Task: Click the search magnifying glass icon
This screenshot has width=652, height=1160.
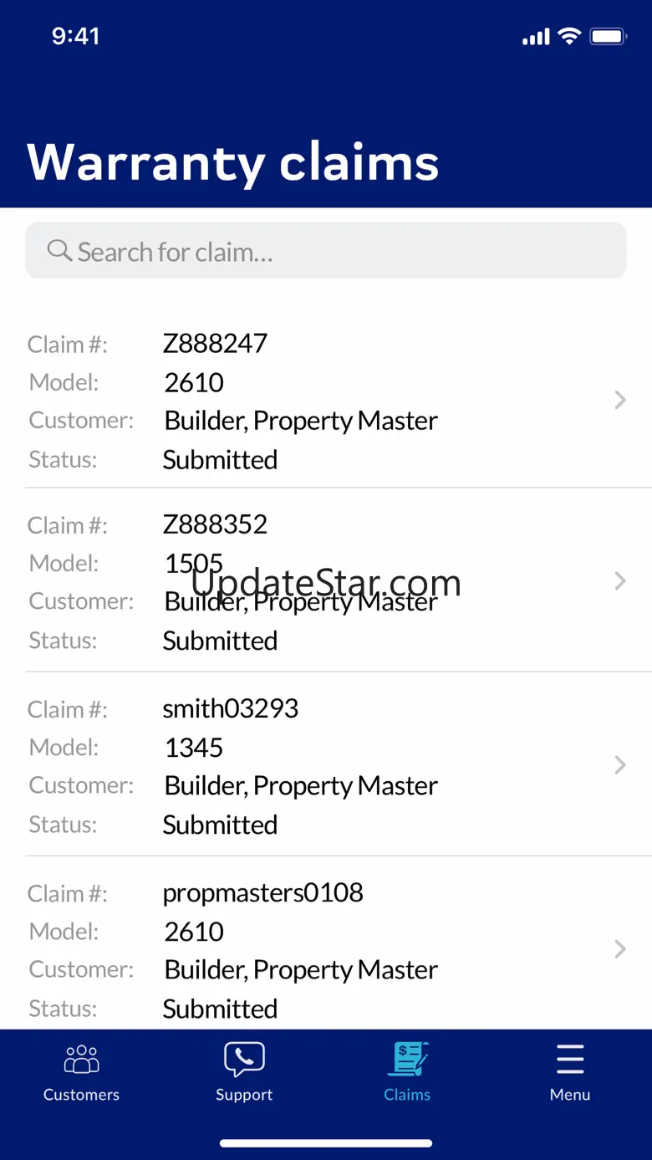Action: click(59, 250)
